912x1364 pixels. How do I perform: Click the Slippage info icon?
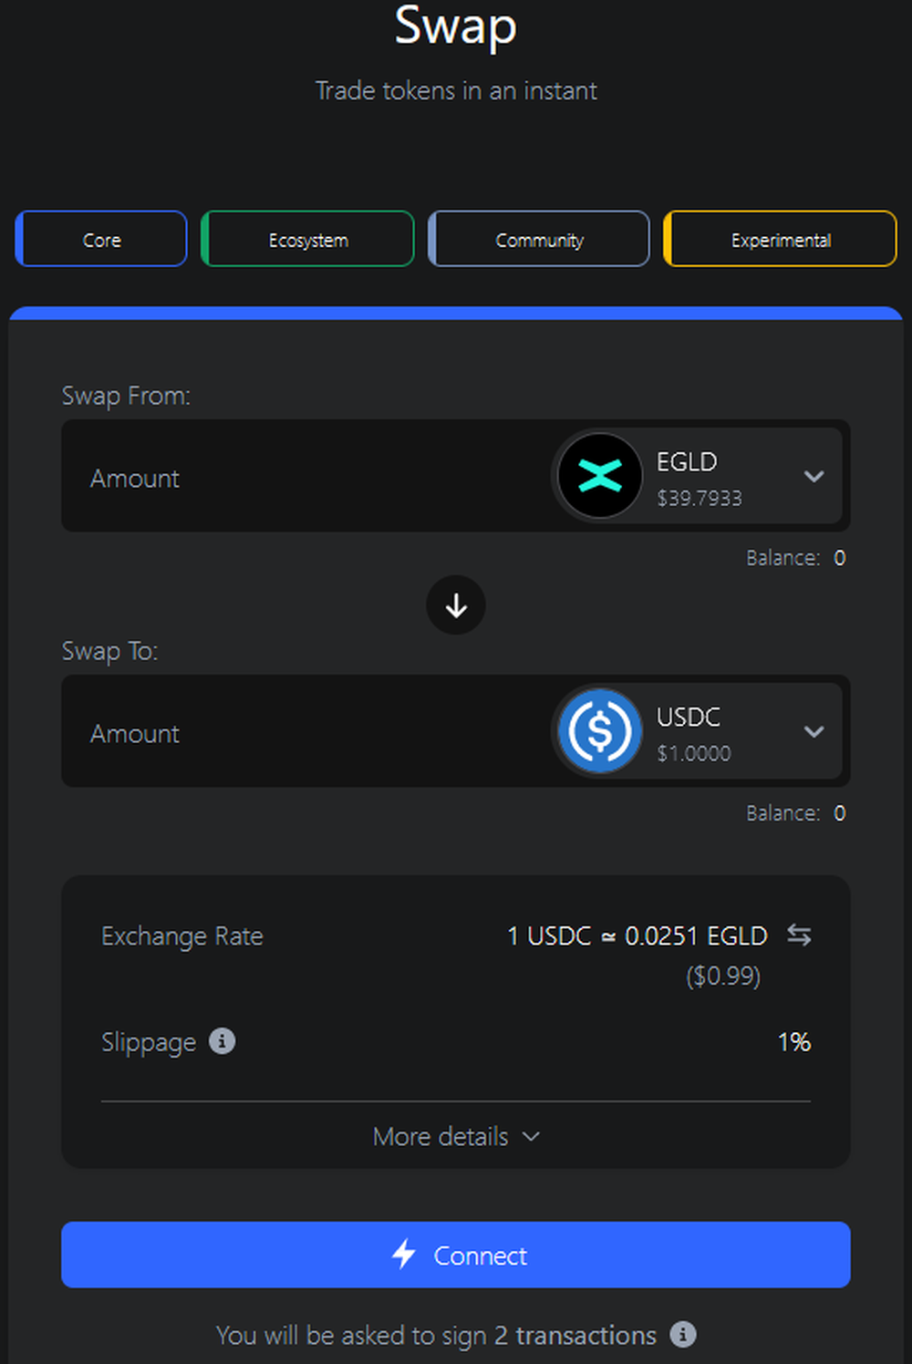tap(222, 1040)
